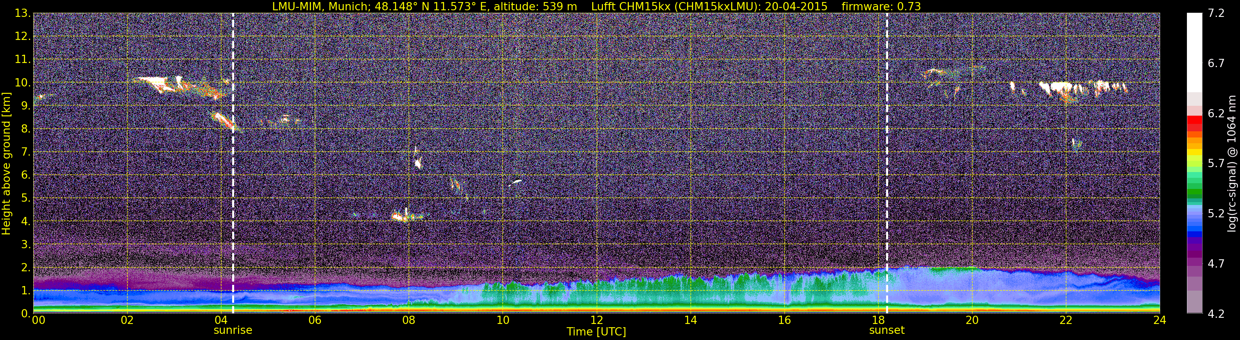
Task: Click the 'sunrise' label below the axis
Action: pos(233,331)
